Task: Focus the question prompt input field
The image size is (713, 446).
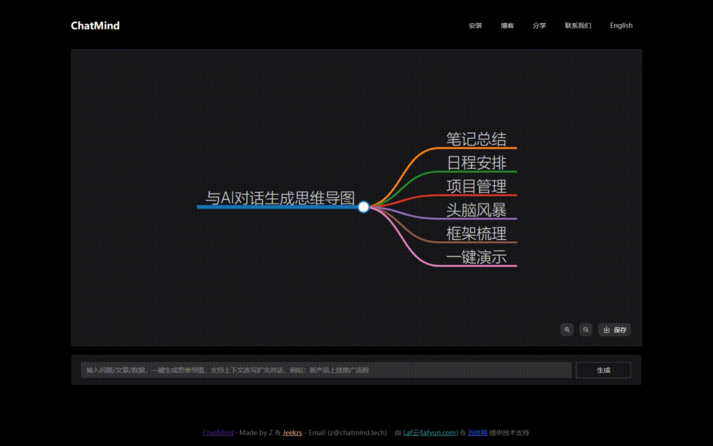Action: pos(325,370)
